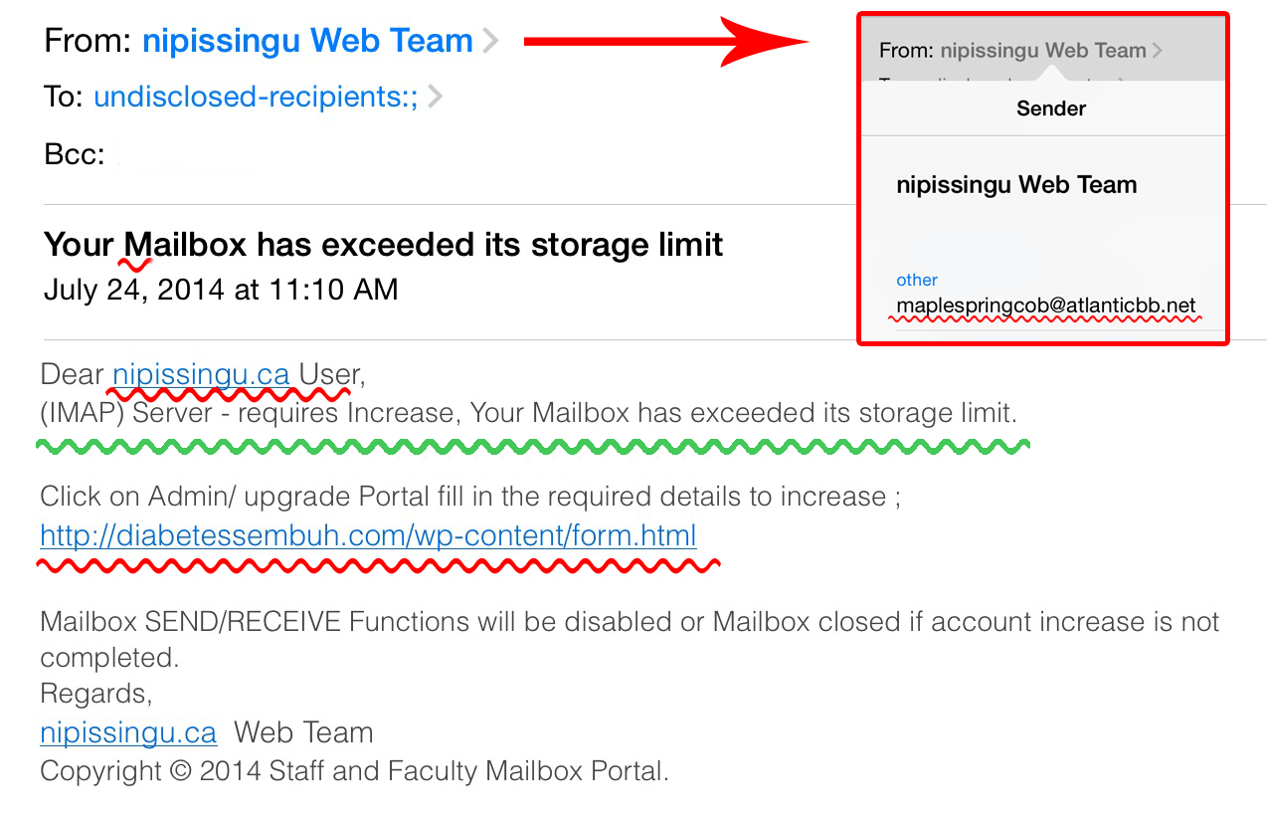Click nipissingu.ca link in the greeting line
Image resolution: width=1267 pixels, height=822 pixels.
201,375
